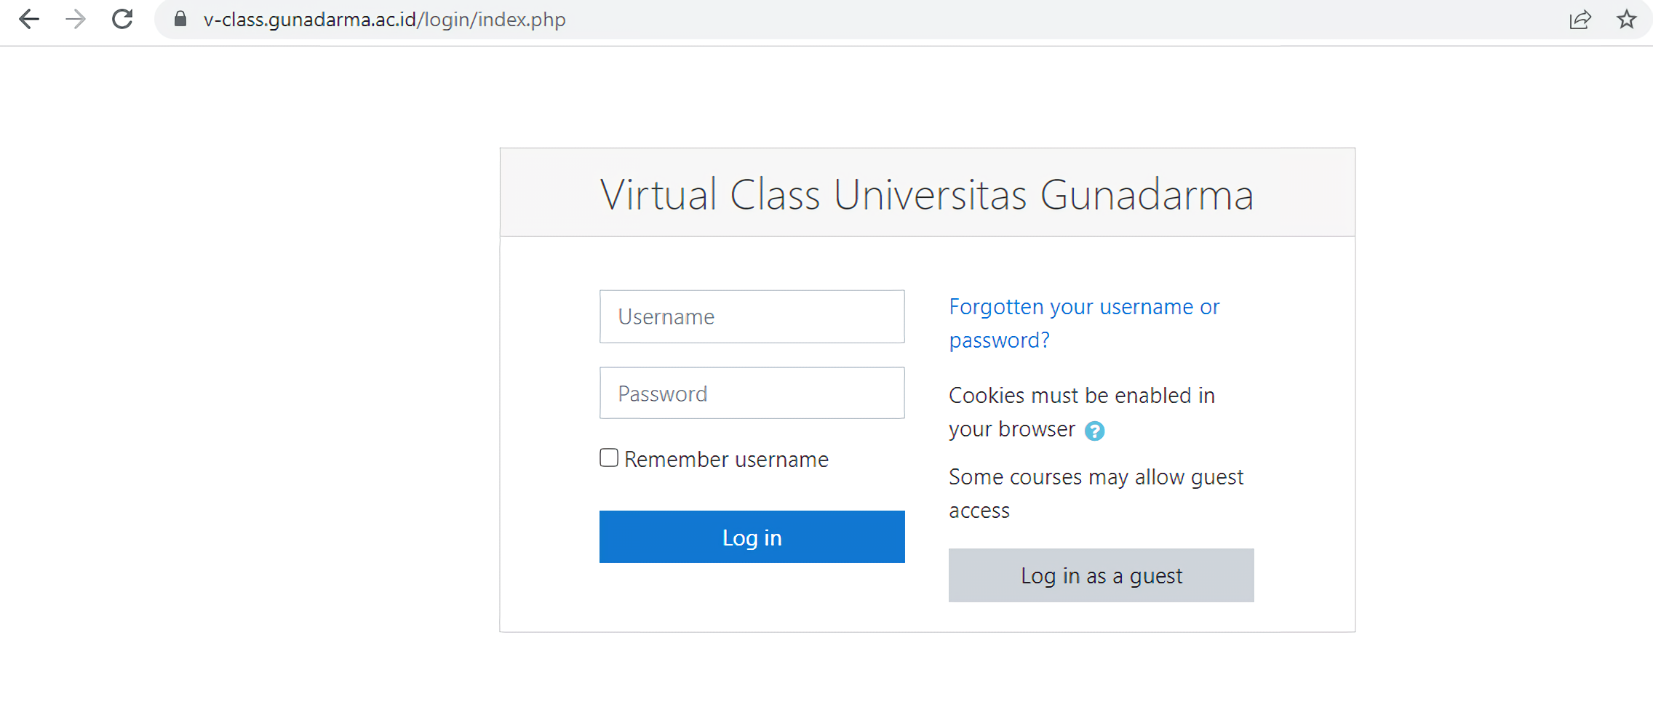Click the word "password?" in the blue link
This screenshot has height=707, width=1653.
[999, 340]
